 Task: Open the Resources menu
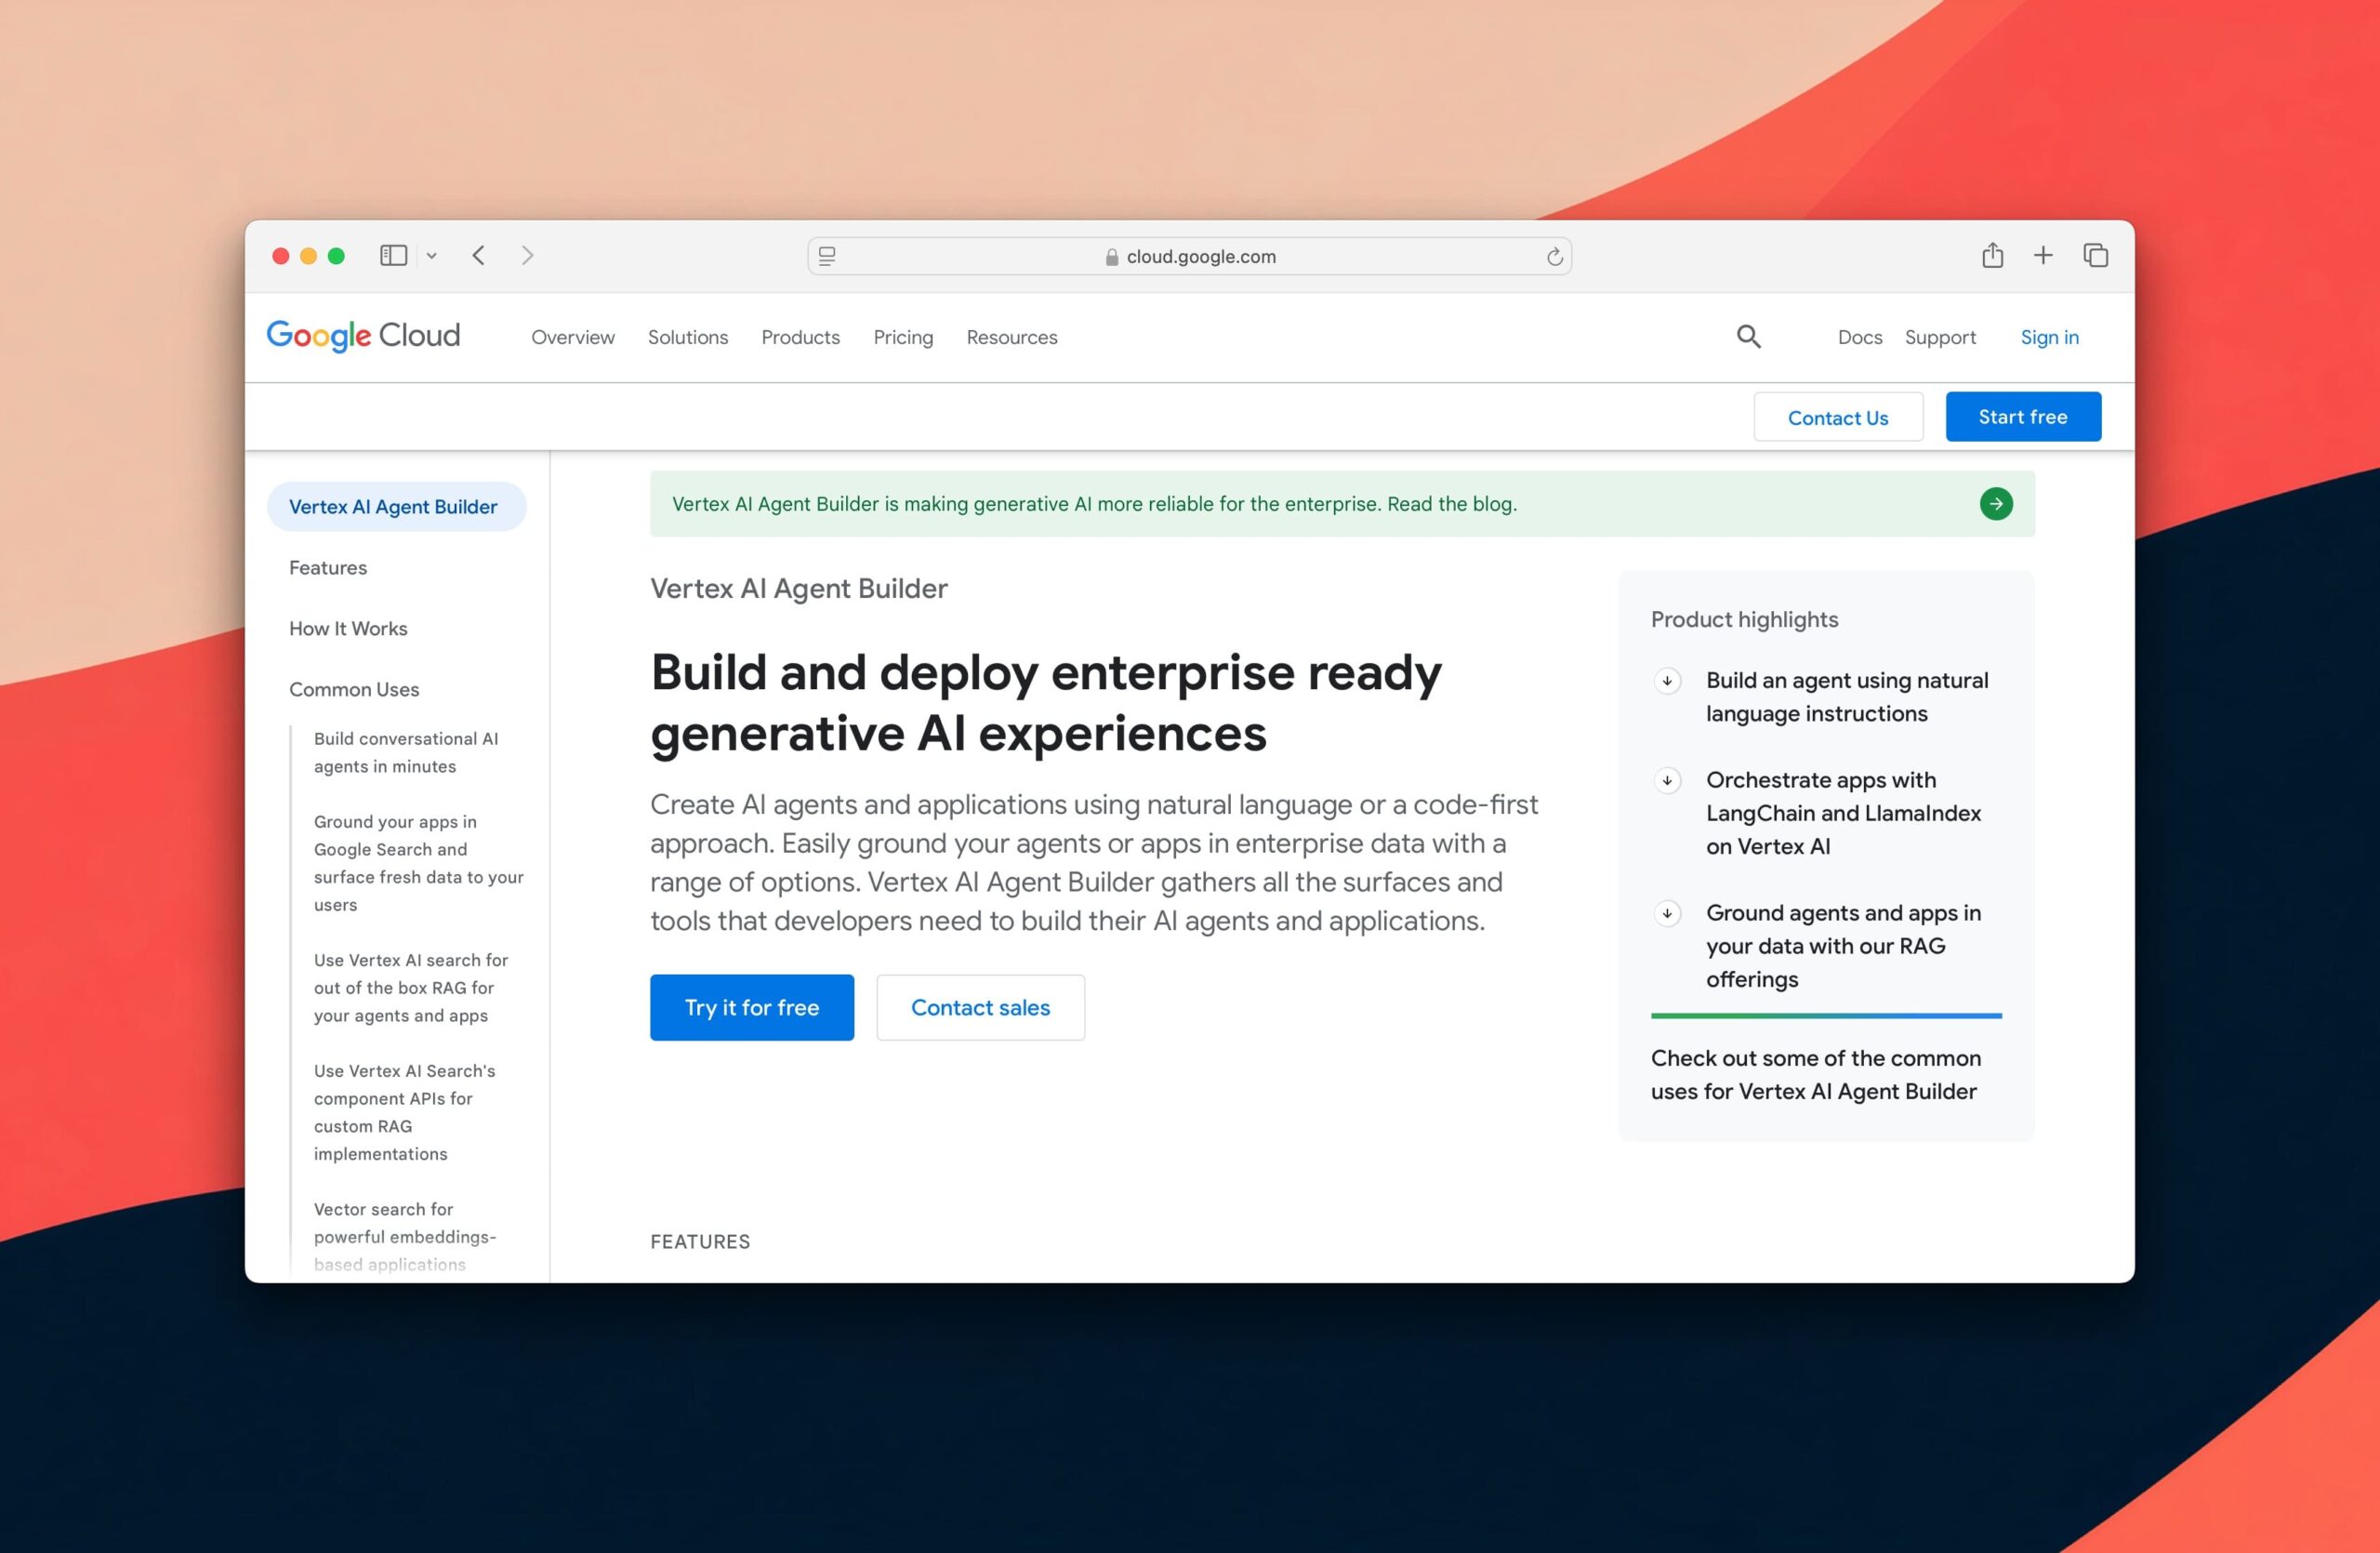pyautogui.click(x=1011, y=337)
